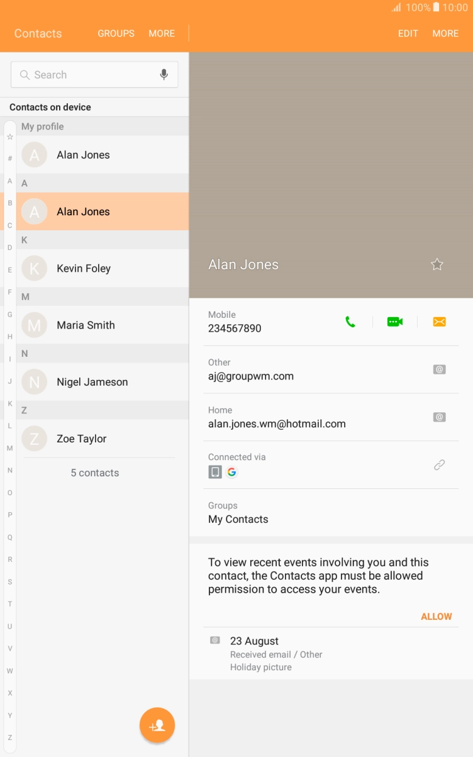This screenshot has width=473, height=757.
Task: Tap the EDIT button
Action: point(408,33)
